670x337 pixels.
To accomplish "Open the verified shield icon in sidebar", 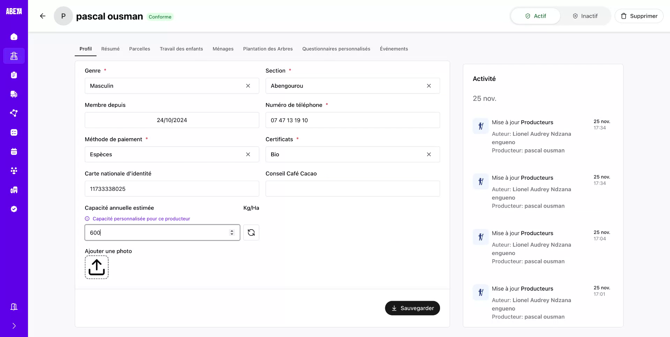I will pyautogui.click(x=14, y=209).
